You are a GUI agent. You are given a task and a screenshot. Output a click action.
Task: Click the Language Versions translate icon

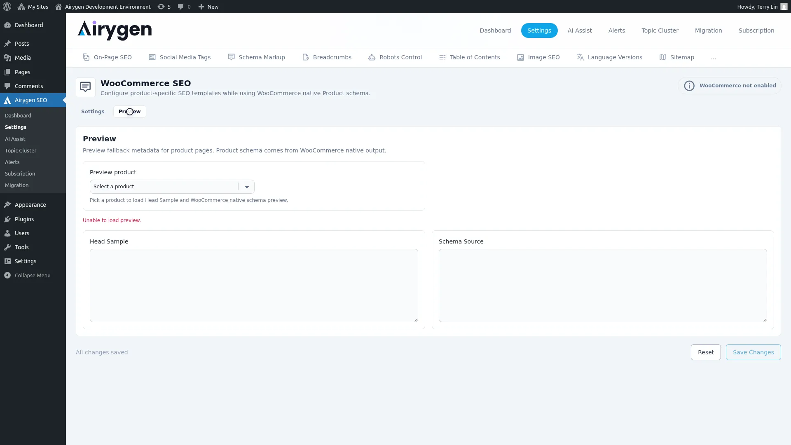coord(580,57)
